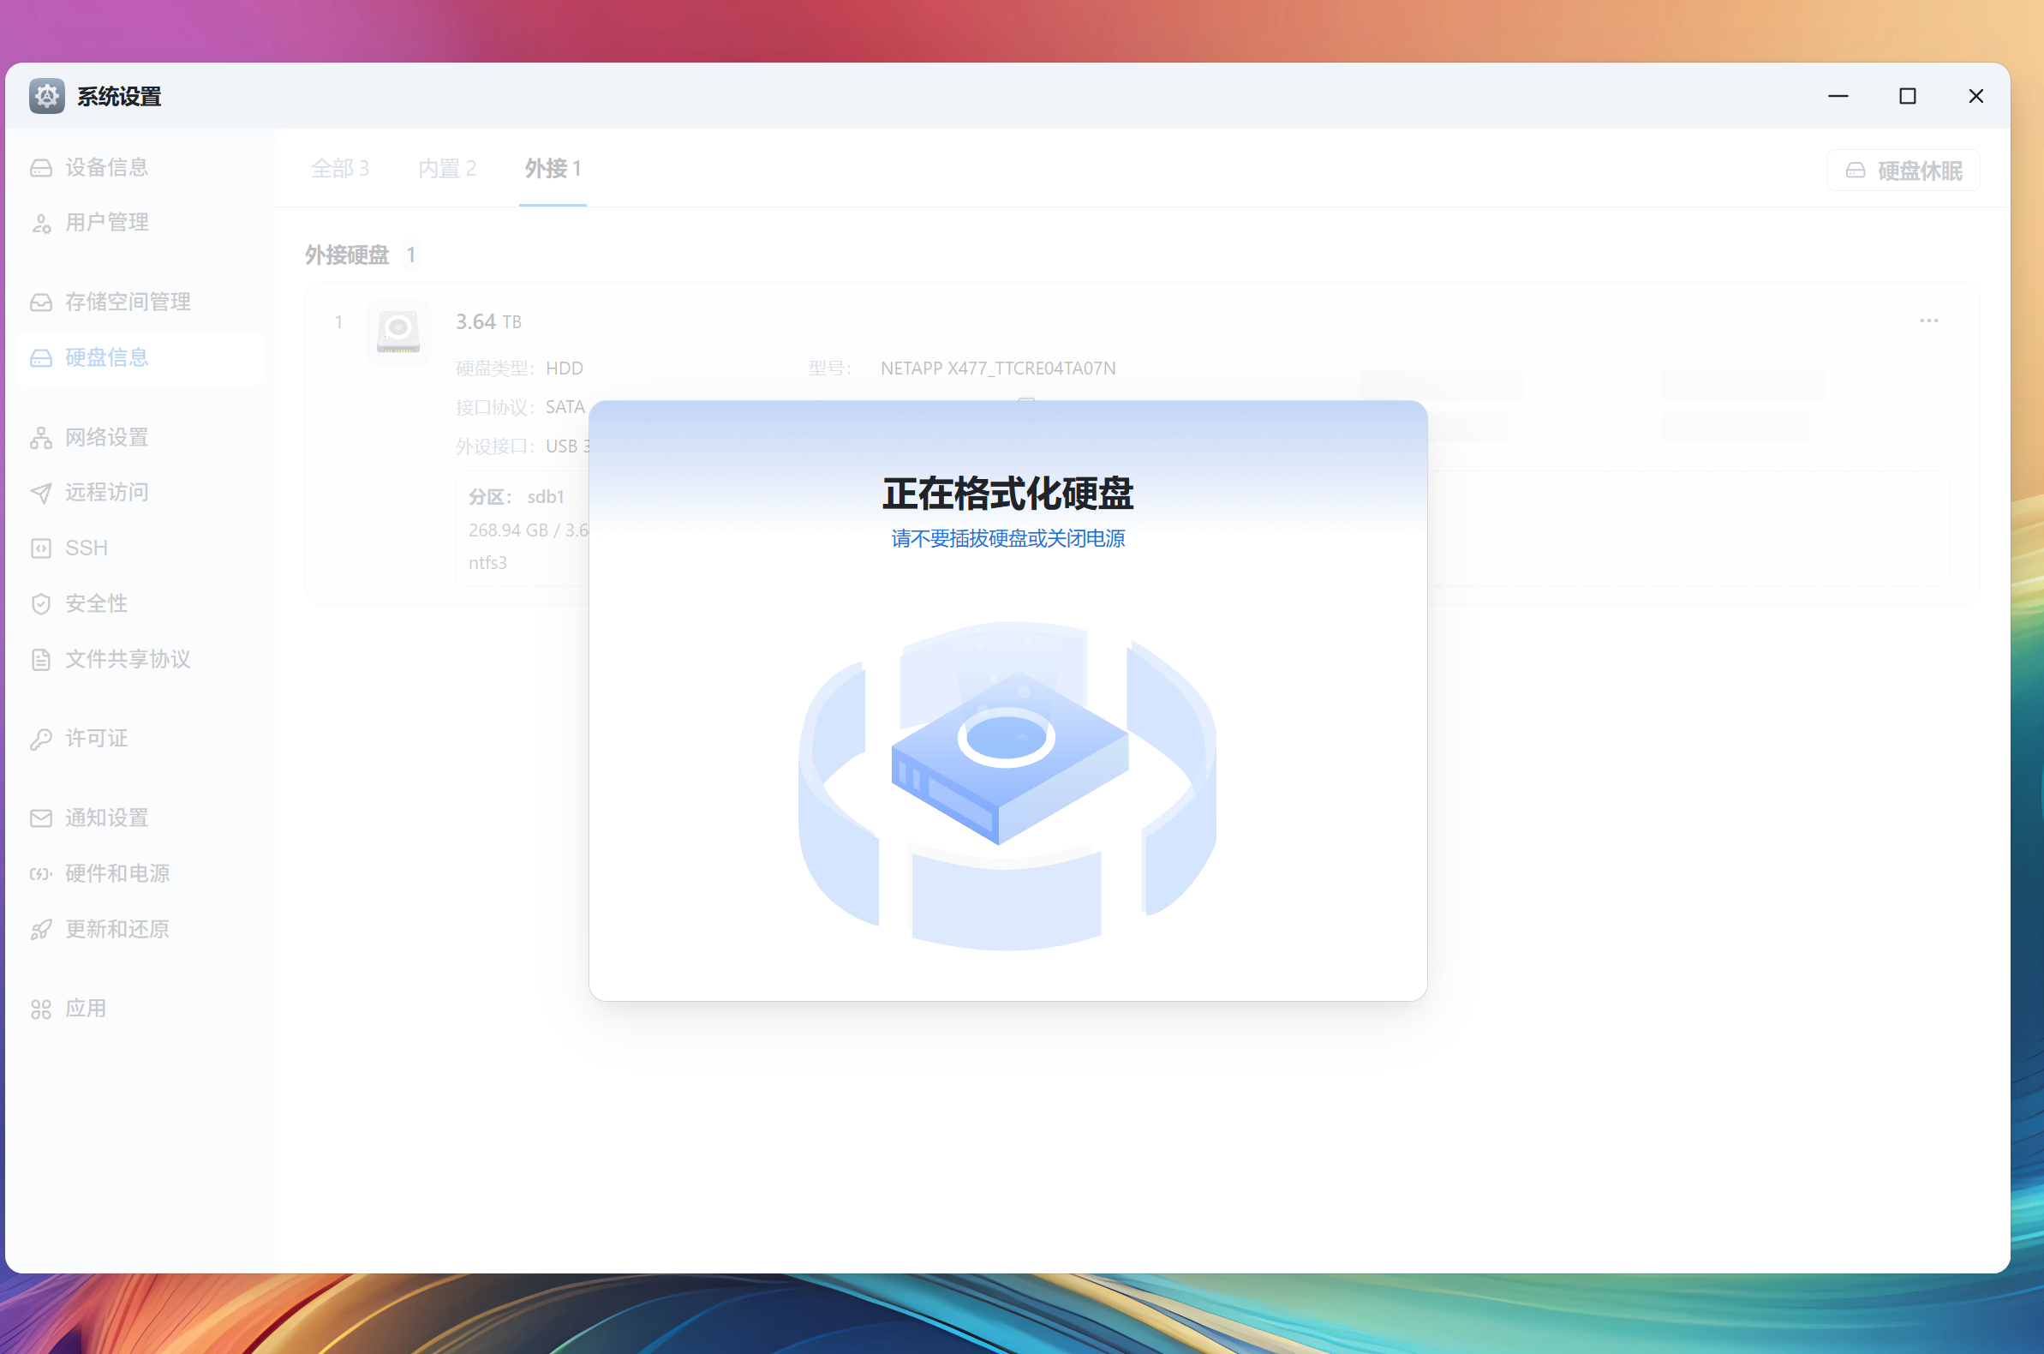The image size is (2044, 1354).
Task: Click the 硬盘信息 disk info icon
Action: [41, 357]
